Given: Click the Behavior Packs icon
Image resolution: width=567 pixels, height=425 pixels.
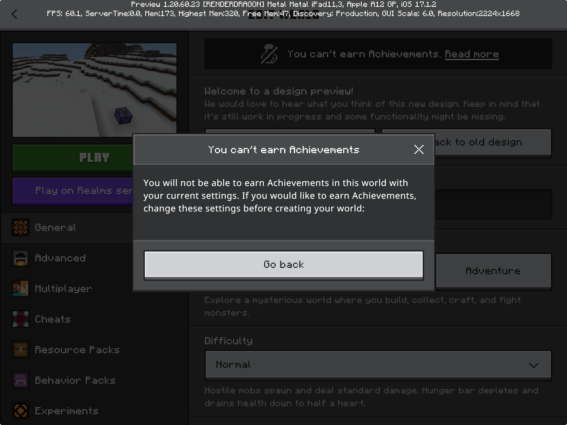Looking at the screenshot, I should [x=20, y=380].
